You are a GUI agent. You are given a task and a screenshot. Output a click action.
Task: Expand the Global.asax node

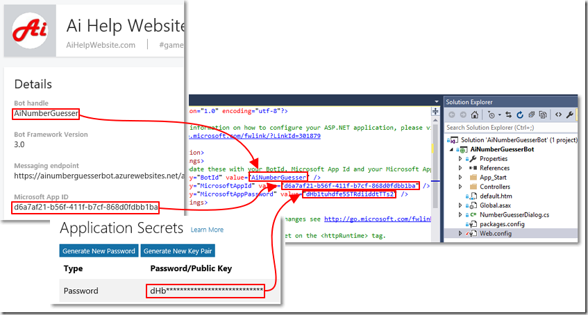tap(460, 205)
